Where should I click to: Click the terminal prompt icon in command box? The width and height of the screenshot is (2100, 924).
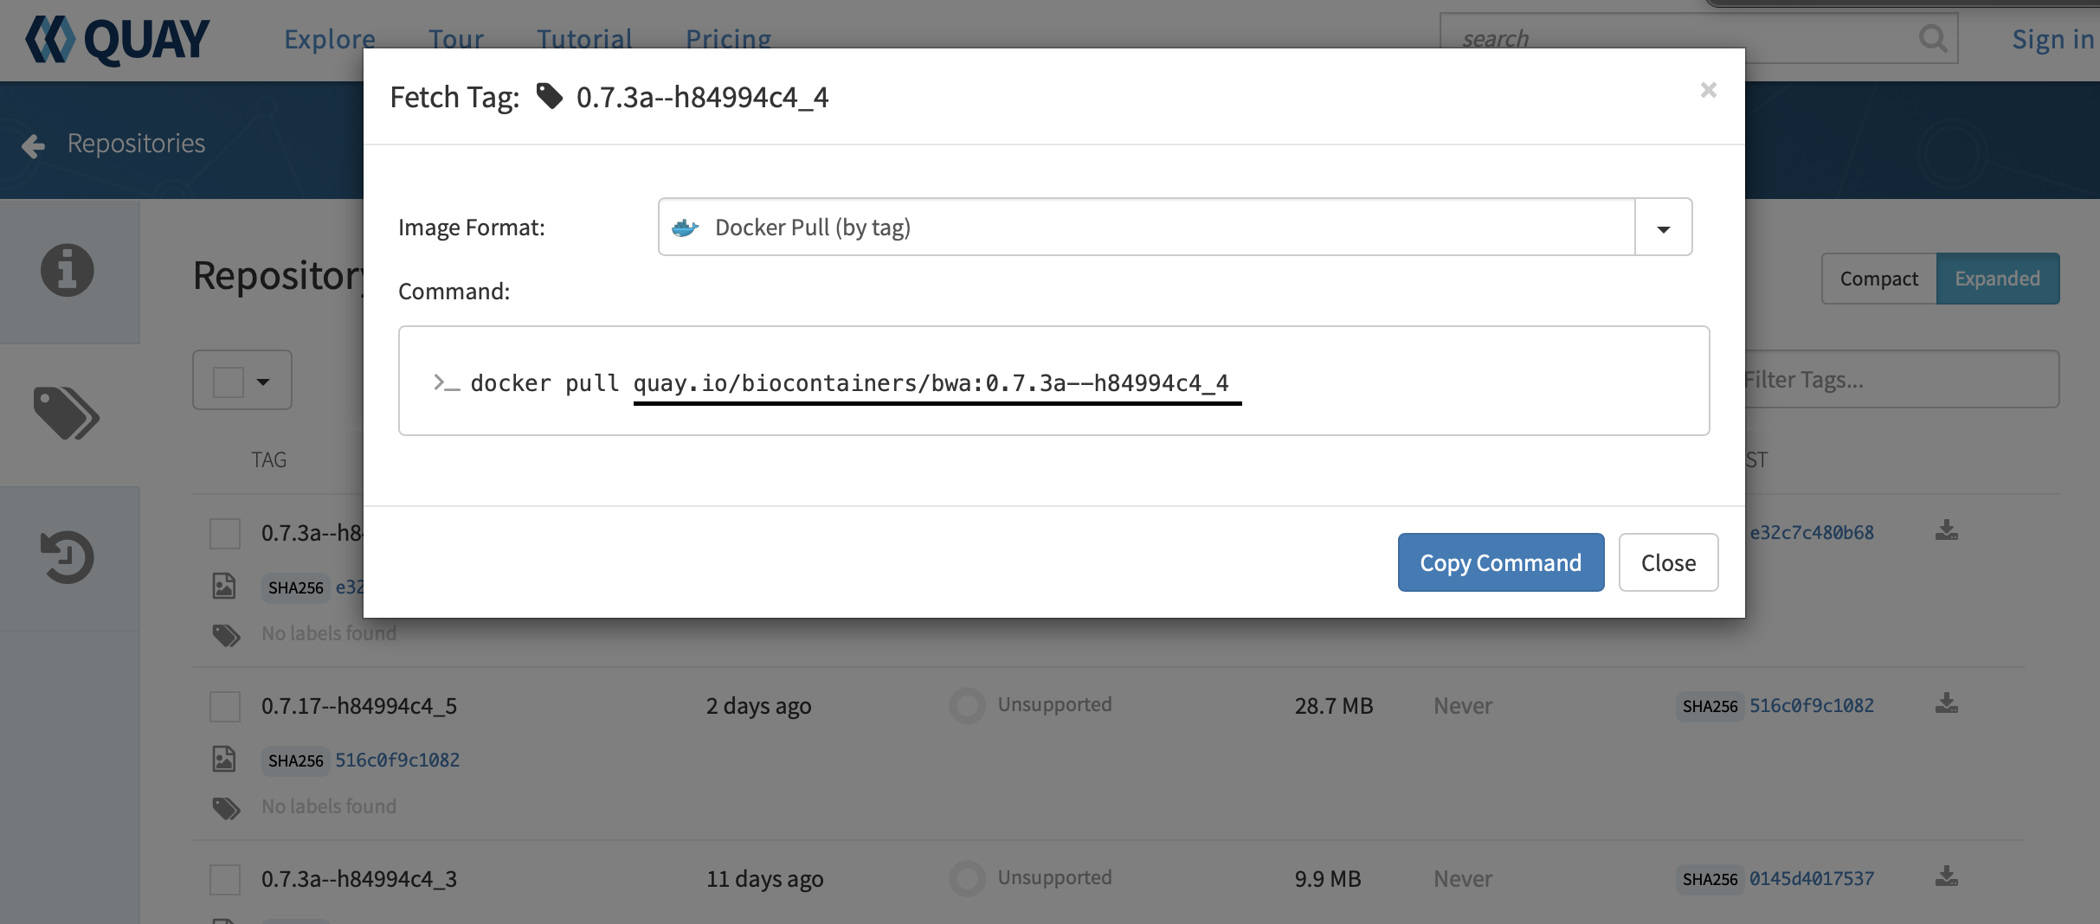pos(446,382)
